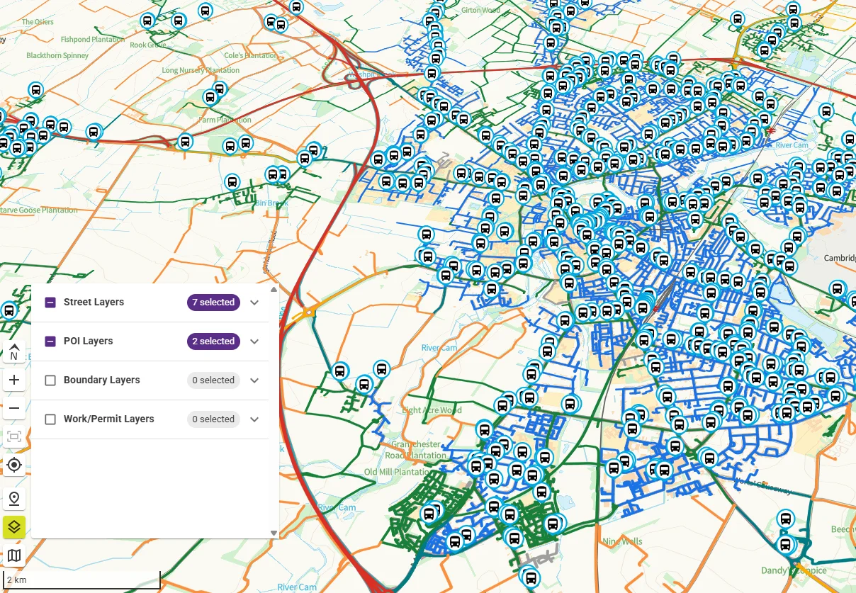Center map on my current location
This screenshot has height=593, width=856.
point(14,465)
